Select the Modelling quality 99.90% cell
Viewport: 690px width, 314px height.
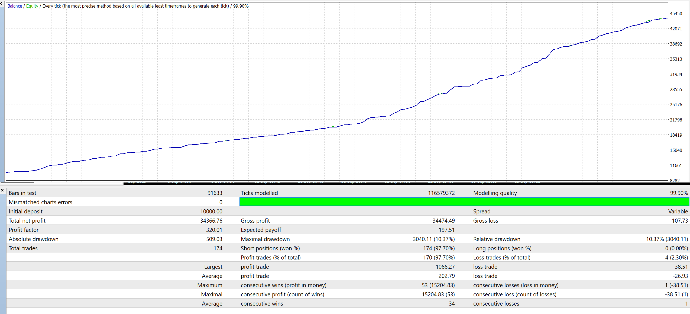(x=679, y=193)
